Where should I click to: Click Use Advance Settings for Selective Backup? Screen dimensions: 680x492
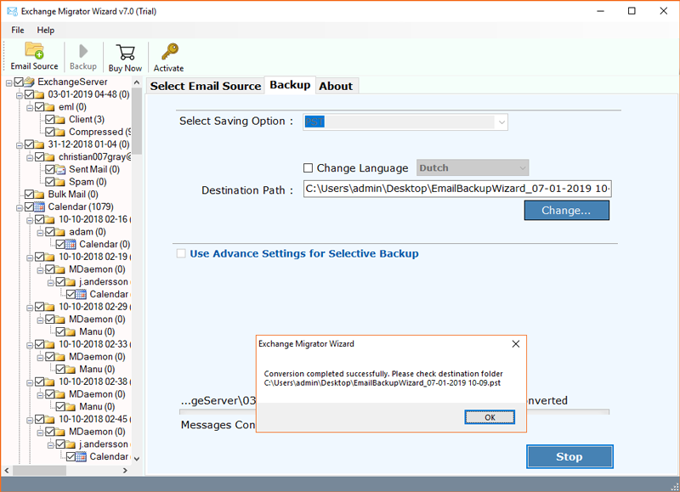304,253
